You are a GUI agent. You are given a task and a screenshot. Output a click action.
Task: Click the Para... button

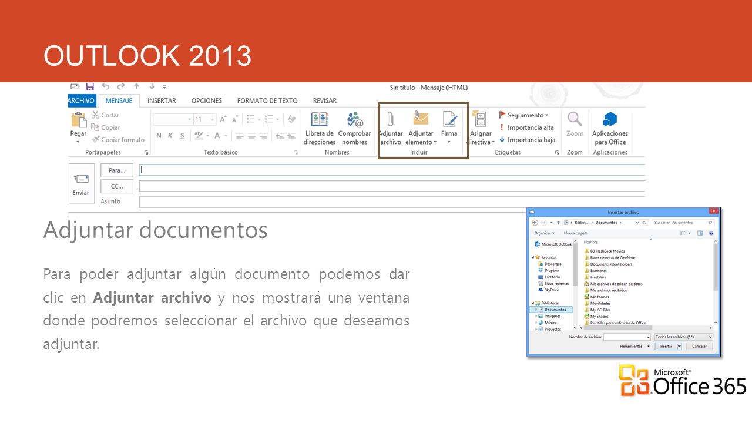pyautogui.click(x=117, y=170)
